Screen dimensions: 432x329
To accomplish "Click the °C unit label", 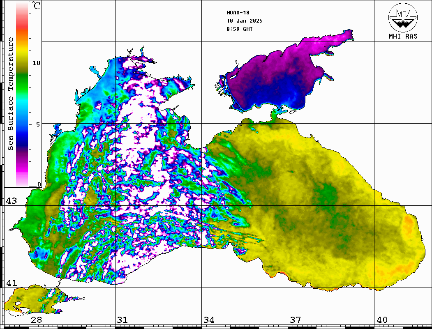I will 36,5.
